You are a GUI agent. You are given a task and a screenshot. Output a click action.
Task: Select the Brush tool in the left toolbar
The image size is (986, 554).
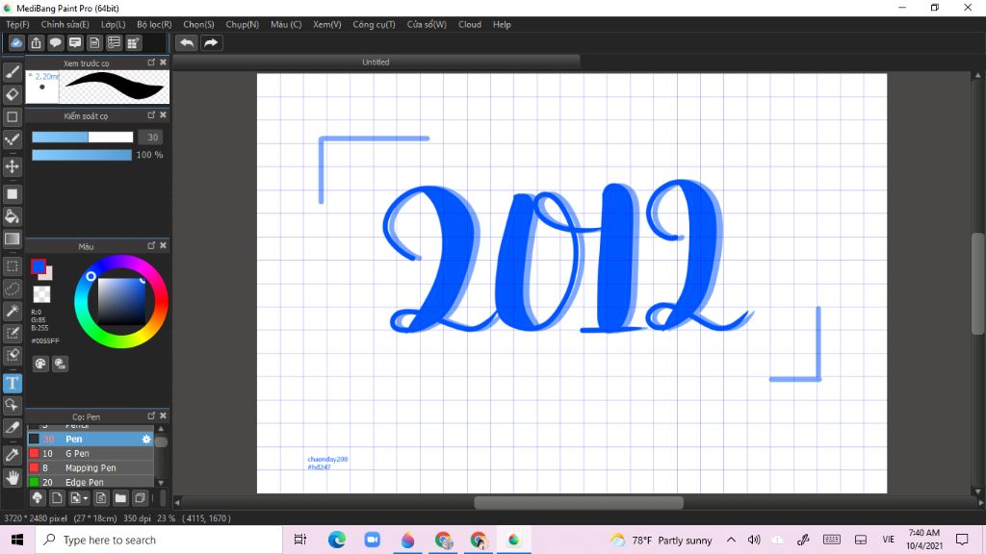click(x=12, y=72)
